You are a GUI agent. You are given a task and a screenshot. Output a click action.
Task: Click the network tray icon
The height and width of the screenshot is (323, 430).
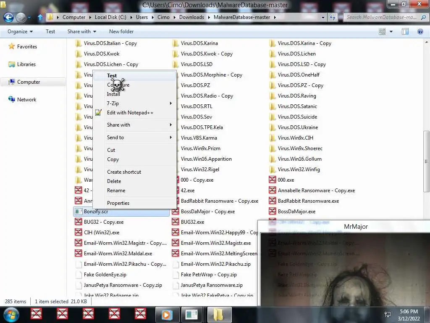click(x=388, y=315)
